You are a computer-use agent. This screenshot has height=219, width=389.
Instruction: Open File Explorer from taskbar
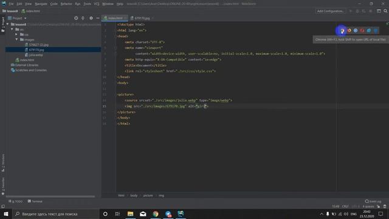130,214
